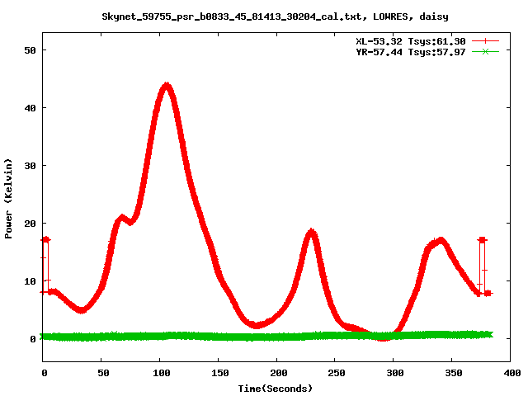Screen dimensions: 528x396
Task: Click y-axis tick label 30
Action: coord(30,166)
